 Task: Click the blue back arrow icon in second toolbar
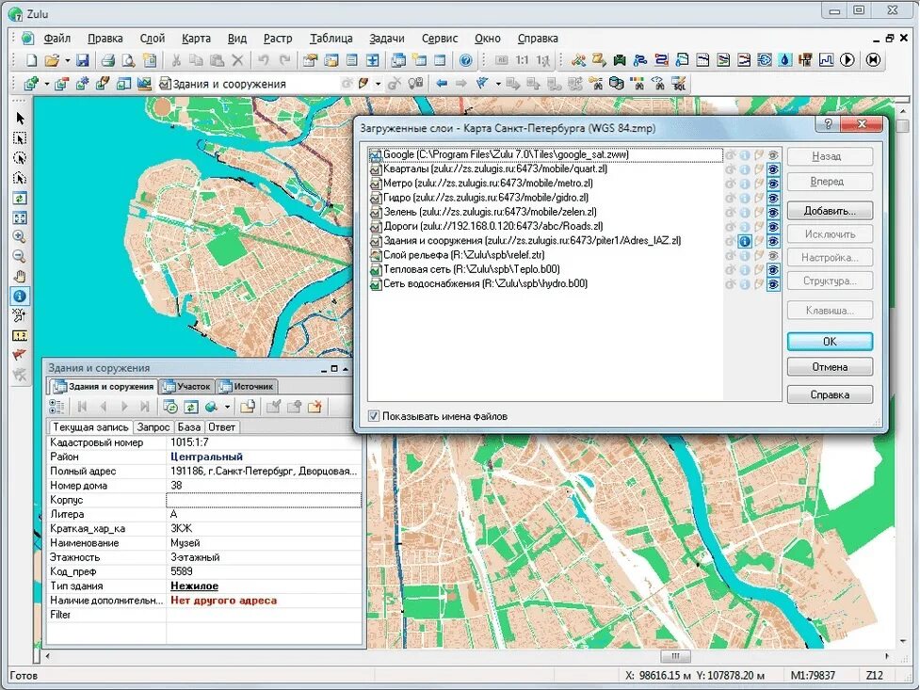[x=442, y=84]
